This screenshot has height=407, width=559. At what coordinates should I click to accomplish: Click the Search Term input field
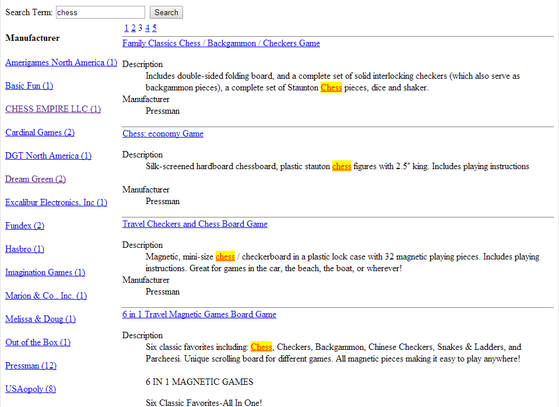[x=100, y=12]
